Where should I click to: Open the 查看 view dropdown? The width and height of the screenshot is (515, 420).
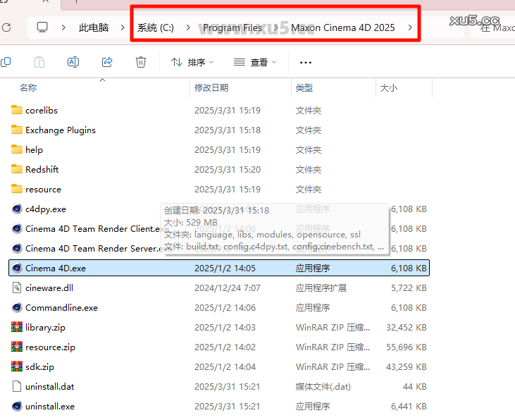coord(255,63)
